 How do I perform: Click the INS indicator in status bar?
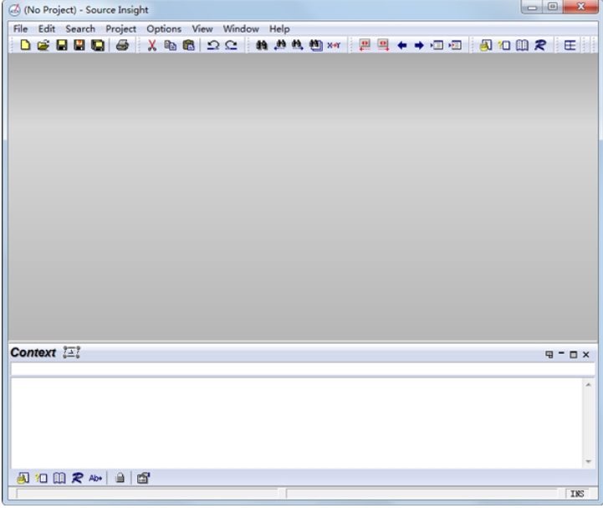(x=577, y=494)
